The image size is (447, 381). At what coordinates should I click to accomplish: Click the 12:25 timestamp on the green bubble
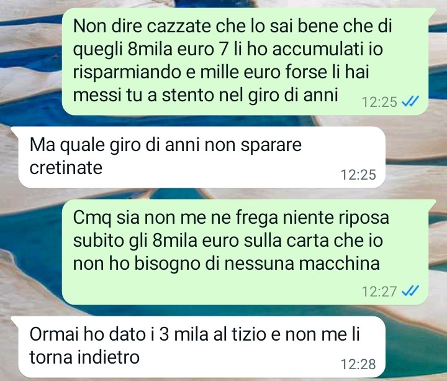(379, 102)
